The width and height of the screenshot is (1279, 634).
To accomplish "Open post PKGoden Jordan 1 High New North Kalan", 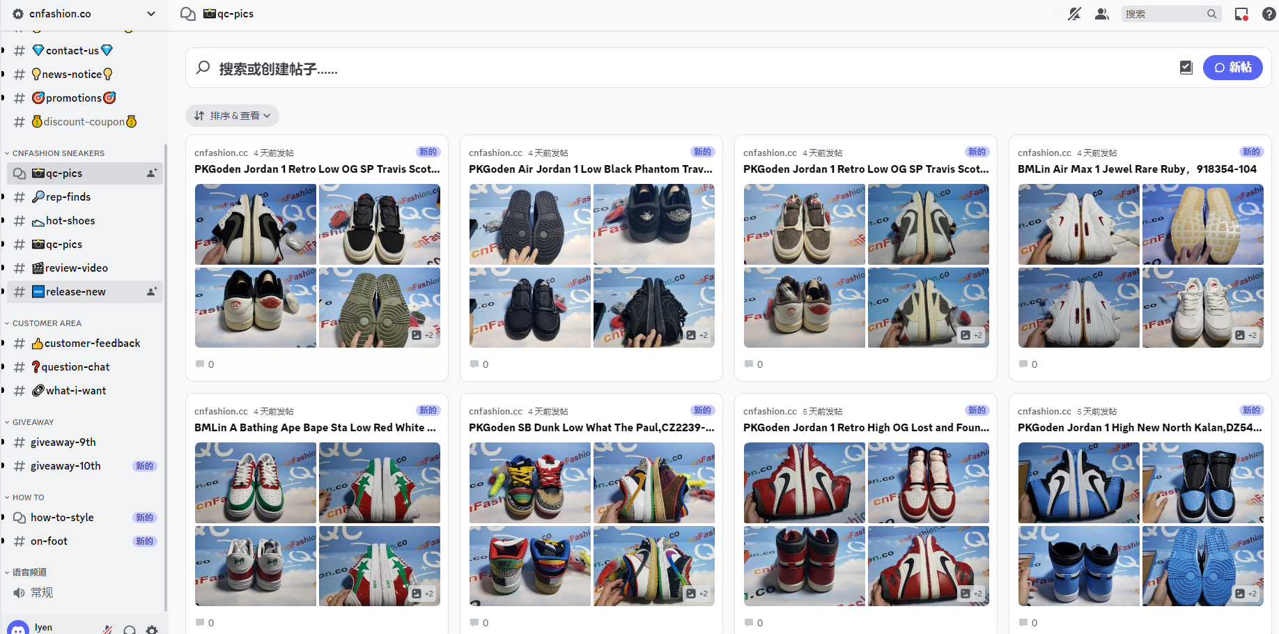I will coord(1140,428).
